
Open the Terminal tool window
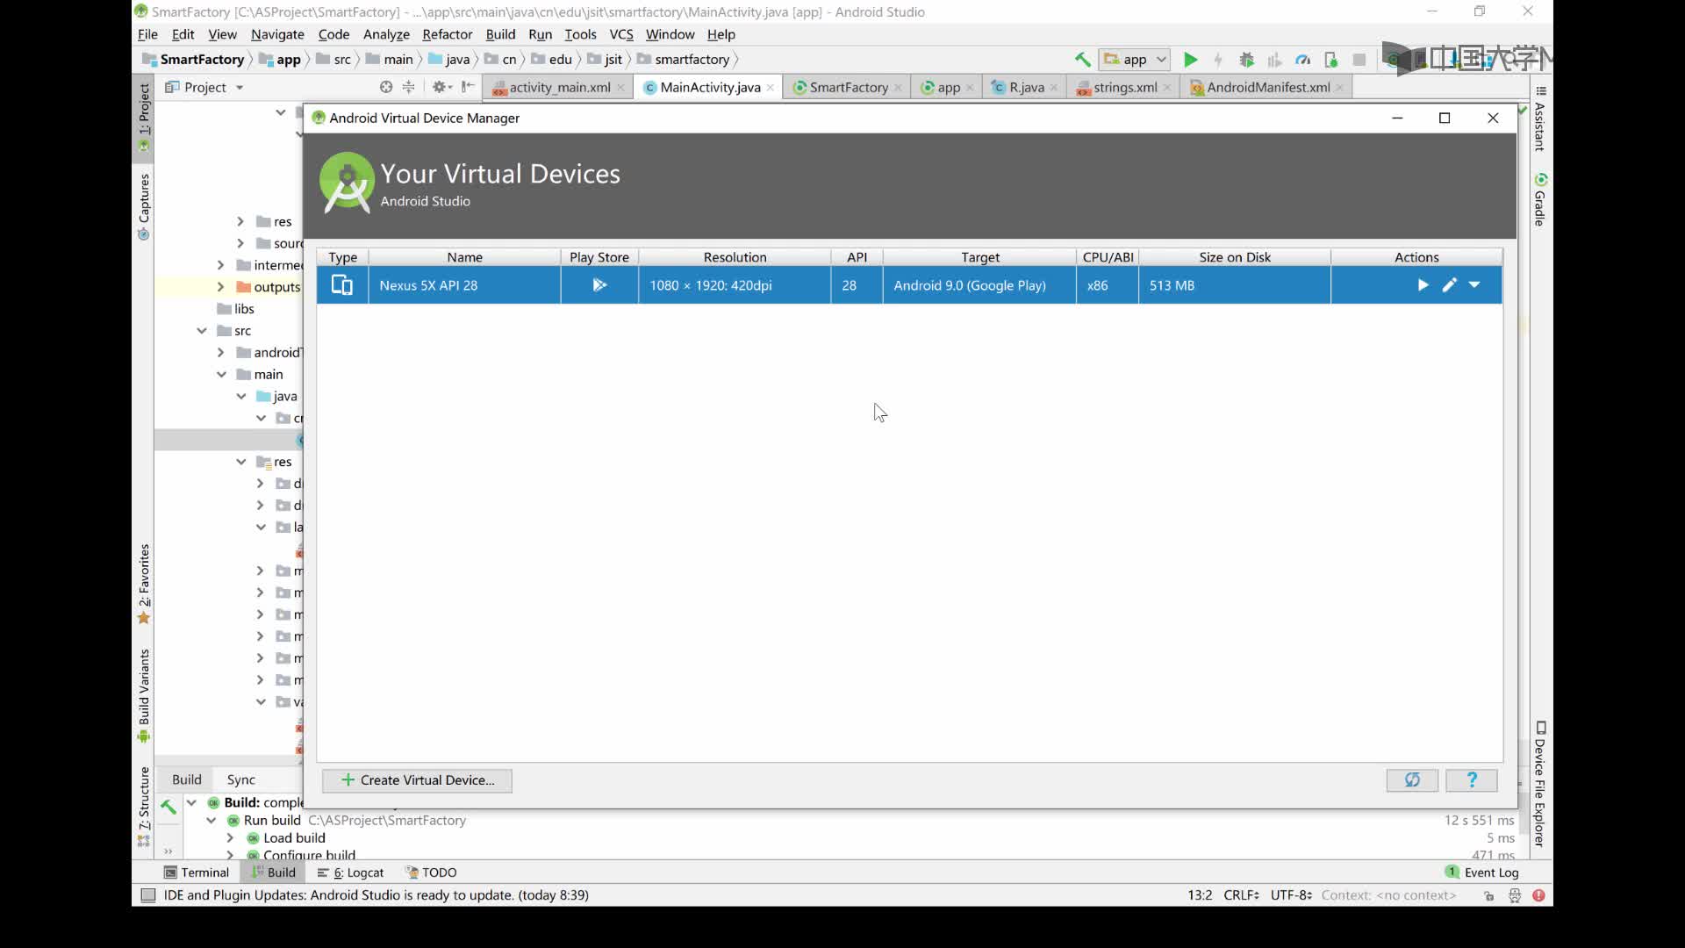[x=197, y=873]
